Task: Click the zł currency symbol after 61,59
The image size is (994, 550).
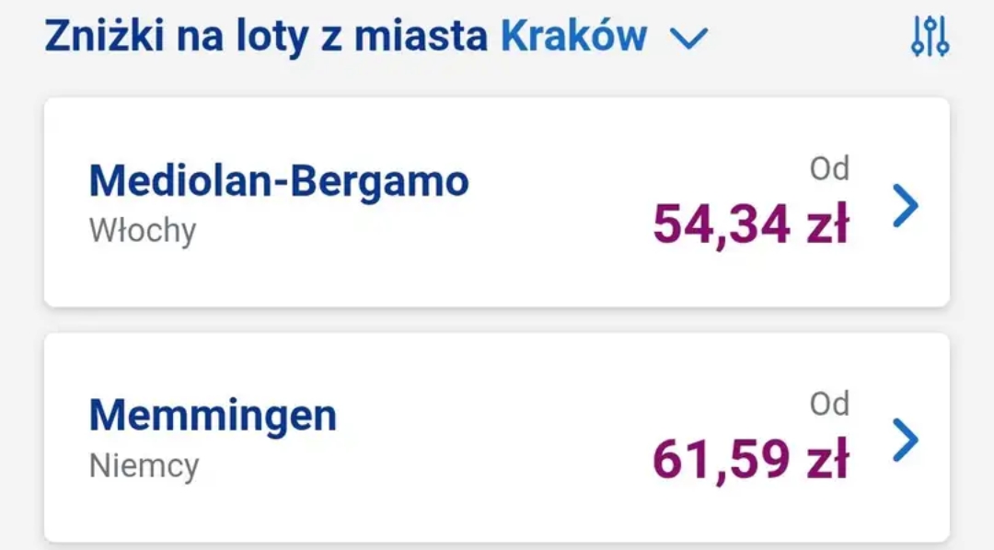Action: tap(825, 460)
